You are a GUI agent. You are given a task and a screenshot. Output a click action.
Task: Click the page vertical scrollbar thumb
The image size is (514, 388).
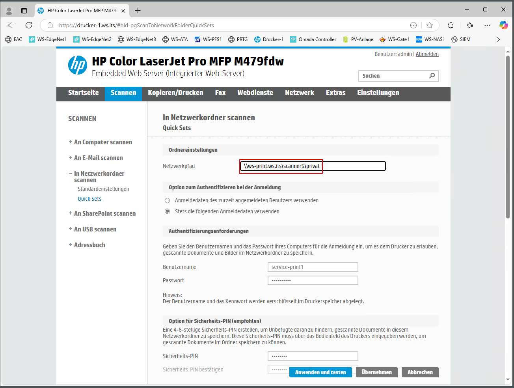pyautogui.click(x=508, y=137)
